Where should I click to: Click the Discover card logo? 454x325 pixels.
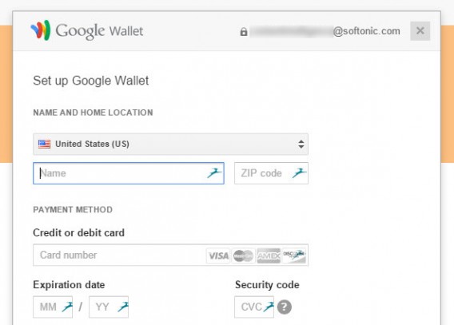click(294, 256)
